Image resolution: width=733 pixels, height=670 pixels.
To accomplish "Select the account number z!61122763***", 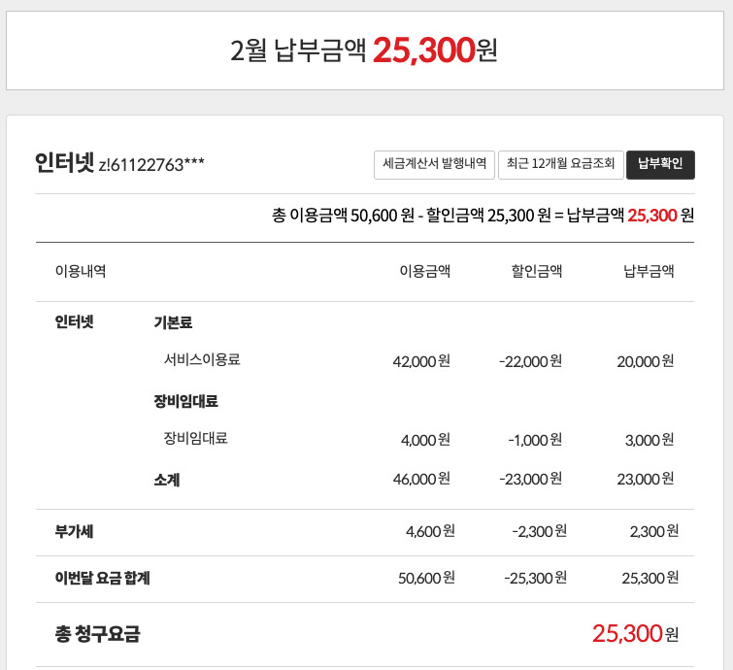I will tap(151, 165).
